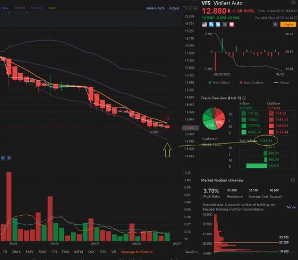Viewport: 298px width, 260px height.
Task: Click the S inflow light green swatch
Action: 244,132
